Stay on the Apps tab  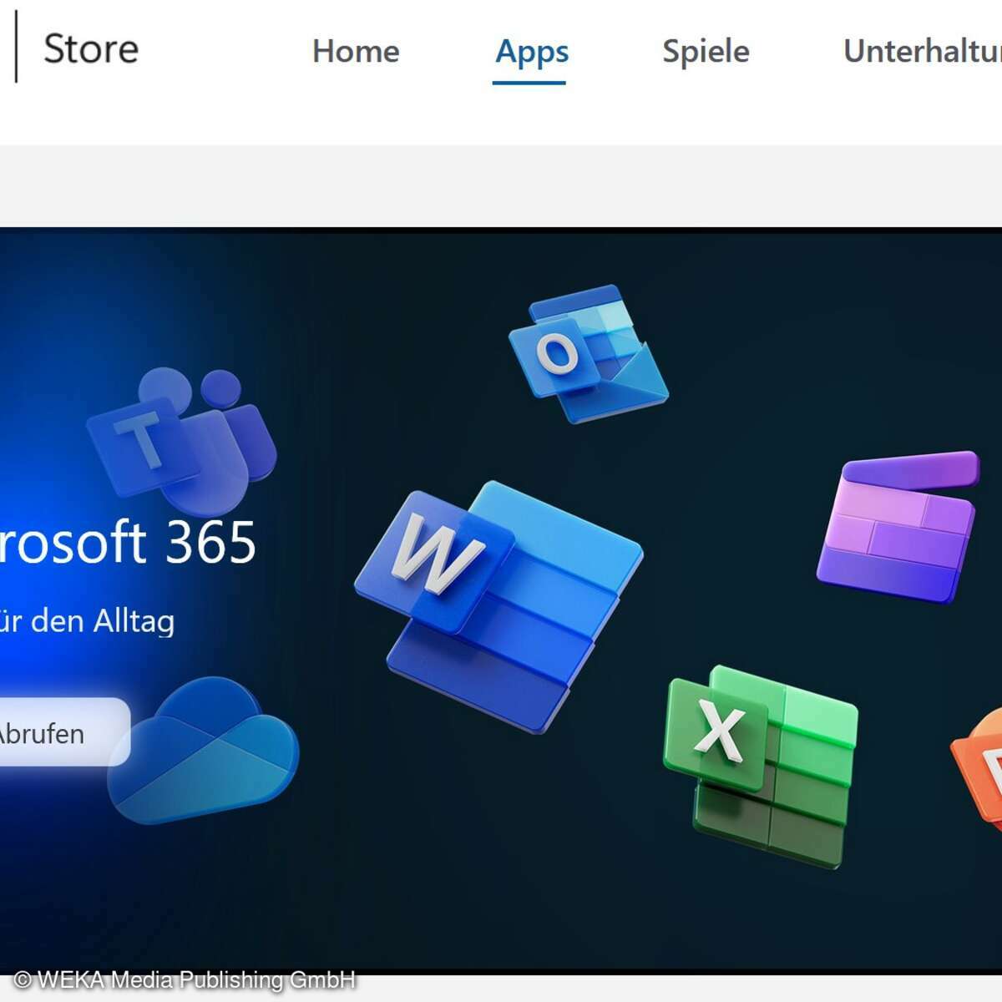[x=531, y=52]
